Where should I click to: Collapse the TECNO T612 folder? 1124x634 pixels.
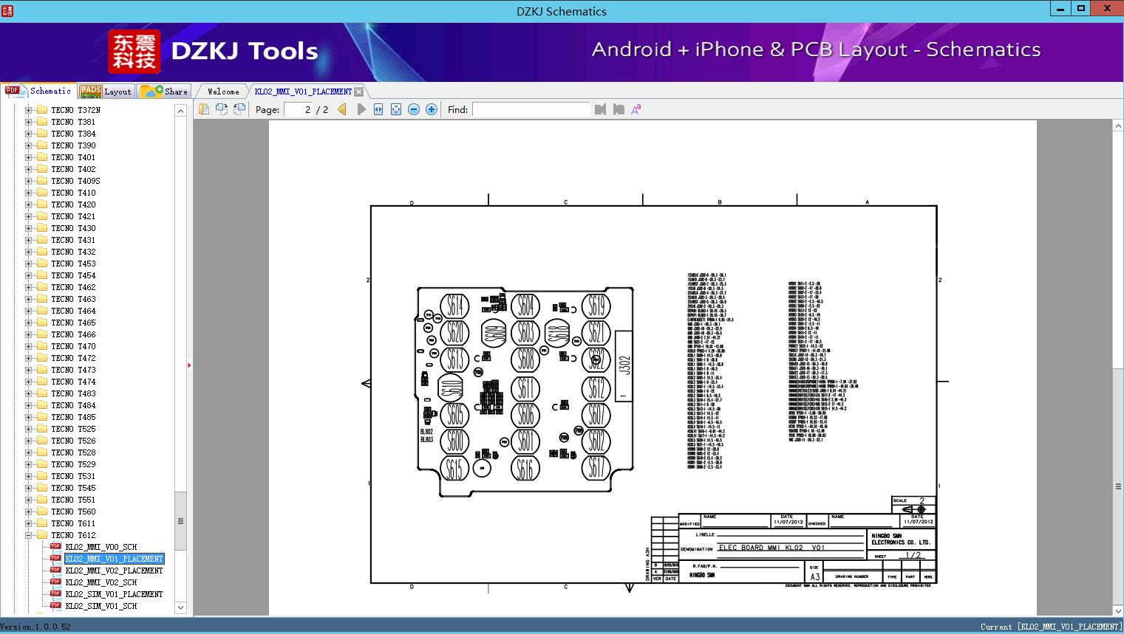29,535
